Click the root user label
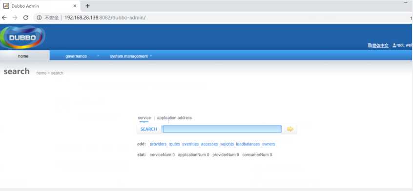Viewport: 413px width, 191px height. click(x=402, y=45)
